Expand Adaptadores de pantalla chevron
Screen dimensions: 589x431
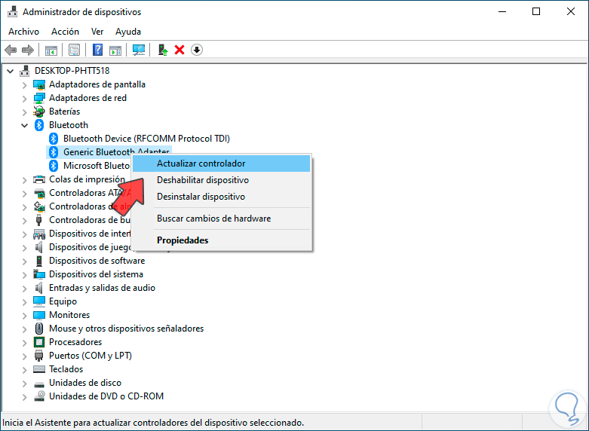coord(24,85)
